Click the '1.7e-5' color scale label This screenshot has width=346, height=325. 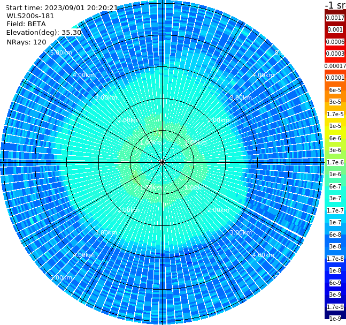click(335, 114)
